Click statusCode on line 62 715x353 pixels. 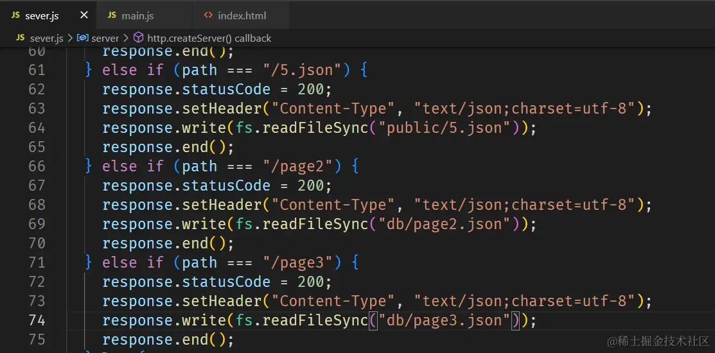click(x=226, y=89)
